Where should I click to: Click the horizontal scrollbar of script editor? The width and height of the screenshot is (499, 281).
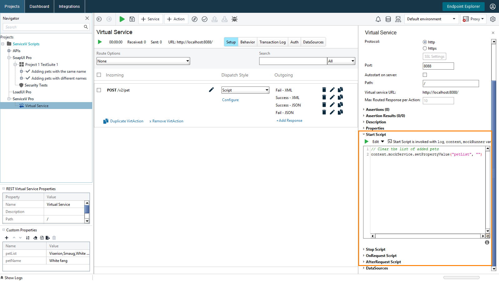[x=428, y=236]
